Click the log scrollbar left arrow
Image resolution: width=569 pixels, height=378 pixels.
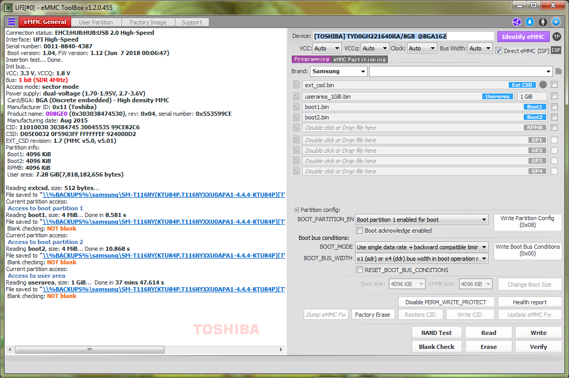tap(9, 350)
